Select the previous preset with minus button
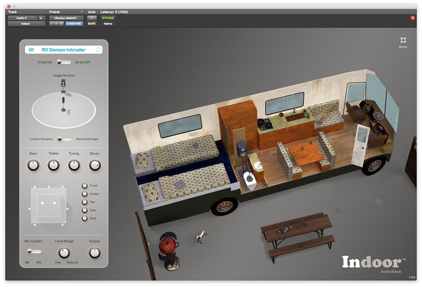Viewport: 422px width, 287px height. 52,24
